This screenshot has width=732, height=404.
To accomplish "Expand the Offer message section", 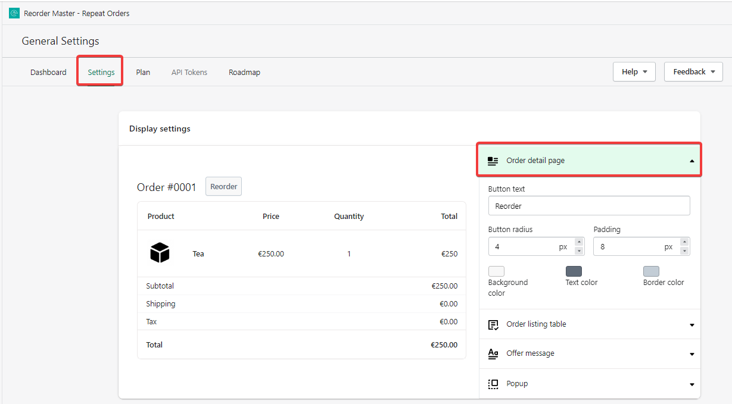I will [x=691, y=354].
